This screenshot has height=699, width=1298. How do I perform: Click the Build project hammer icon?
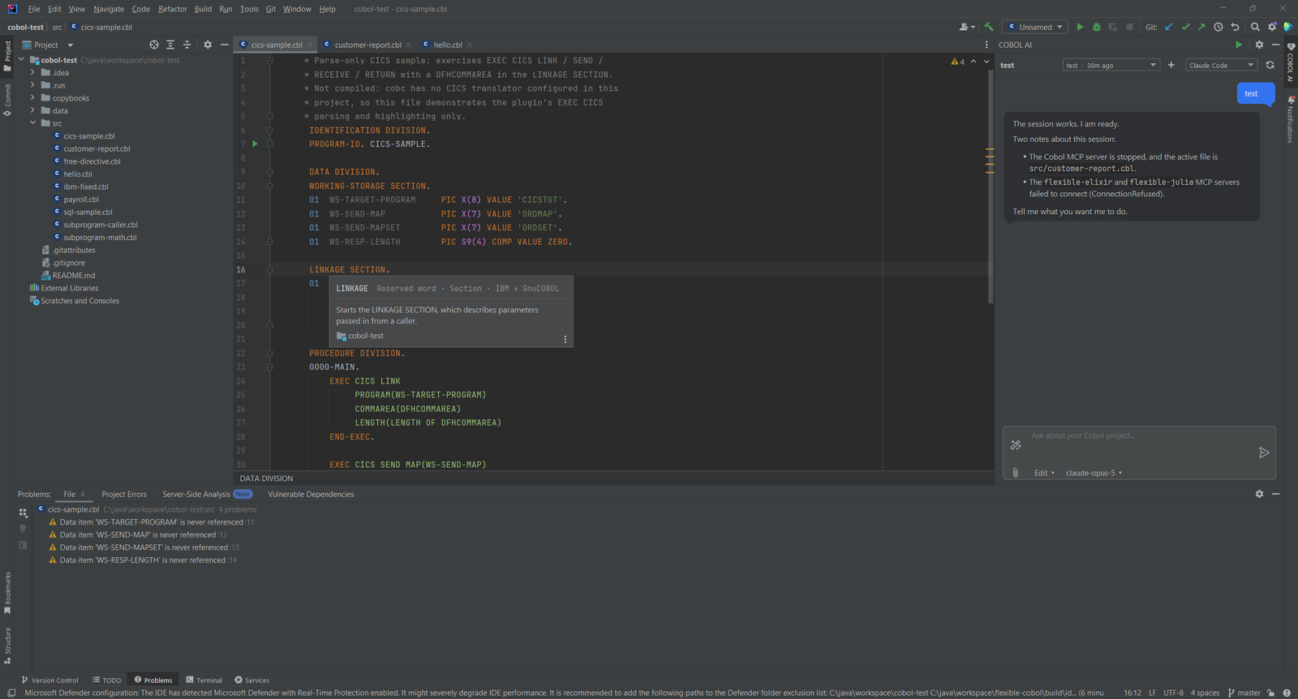click(988, 27)
